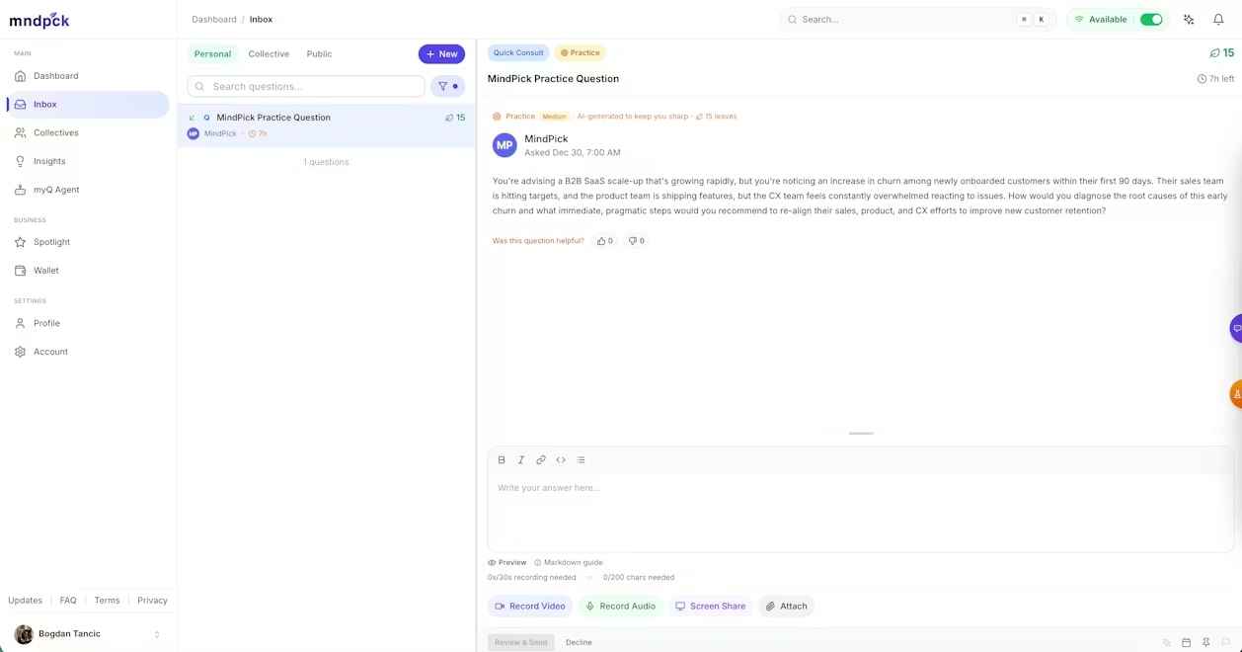Create a bullet list in the editor

581,459
